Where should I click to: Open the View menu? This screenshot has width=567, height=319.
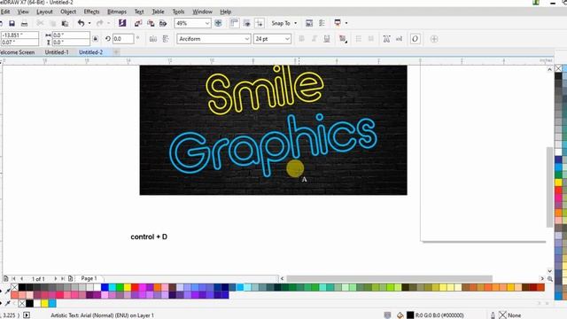click(23, 12)
